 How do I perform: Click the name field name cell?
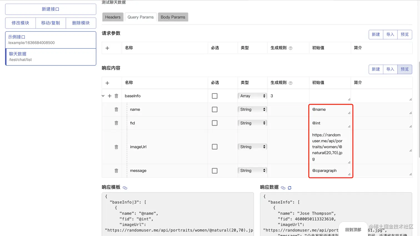tap(135, 110)
